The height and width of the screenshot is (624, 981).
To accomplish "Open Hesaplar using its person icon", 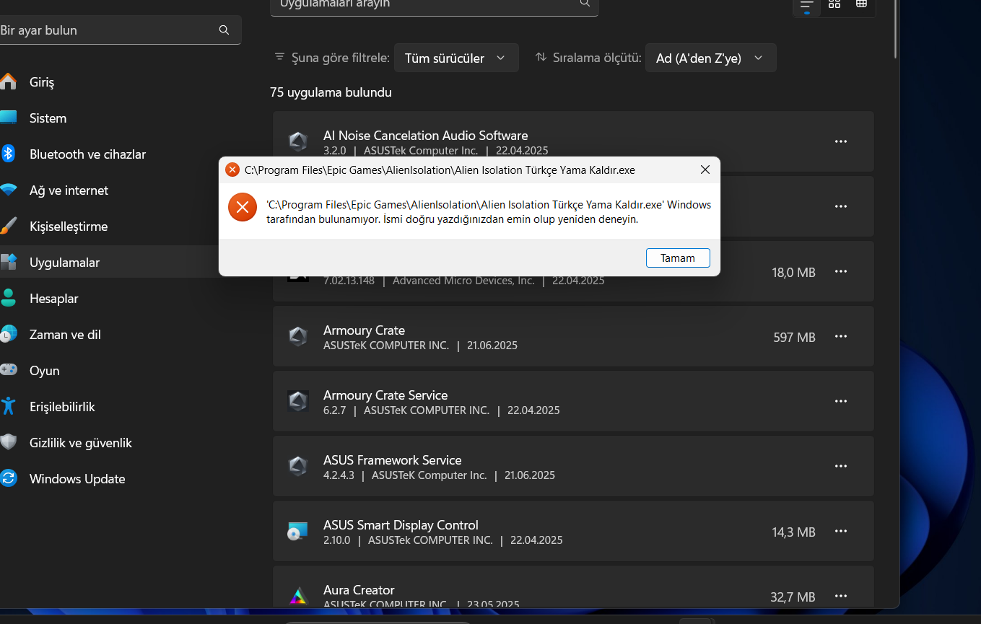I will coord(8,298).
